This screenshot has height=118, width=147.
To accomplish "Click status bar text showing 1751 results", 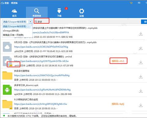I will (x=42, y=116).
